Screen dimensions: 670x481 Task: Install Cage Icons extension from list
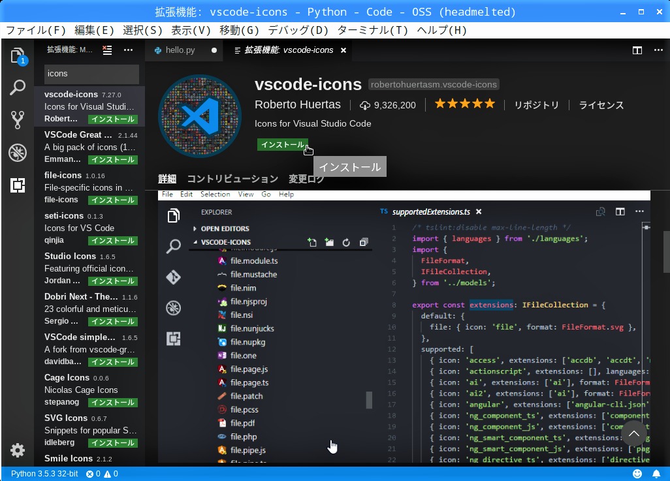(113, 403)
